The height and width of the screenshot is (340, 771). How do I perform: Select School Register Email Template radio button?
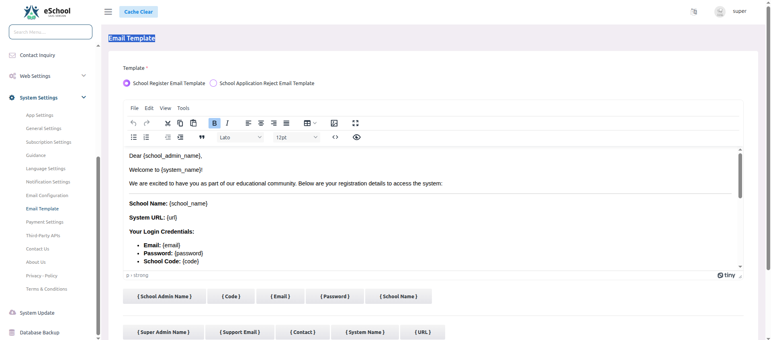pyautogui.click(x=127, y=83)
